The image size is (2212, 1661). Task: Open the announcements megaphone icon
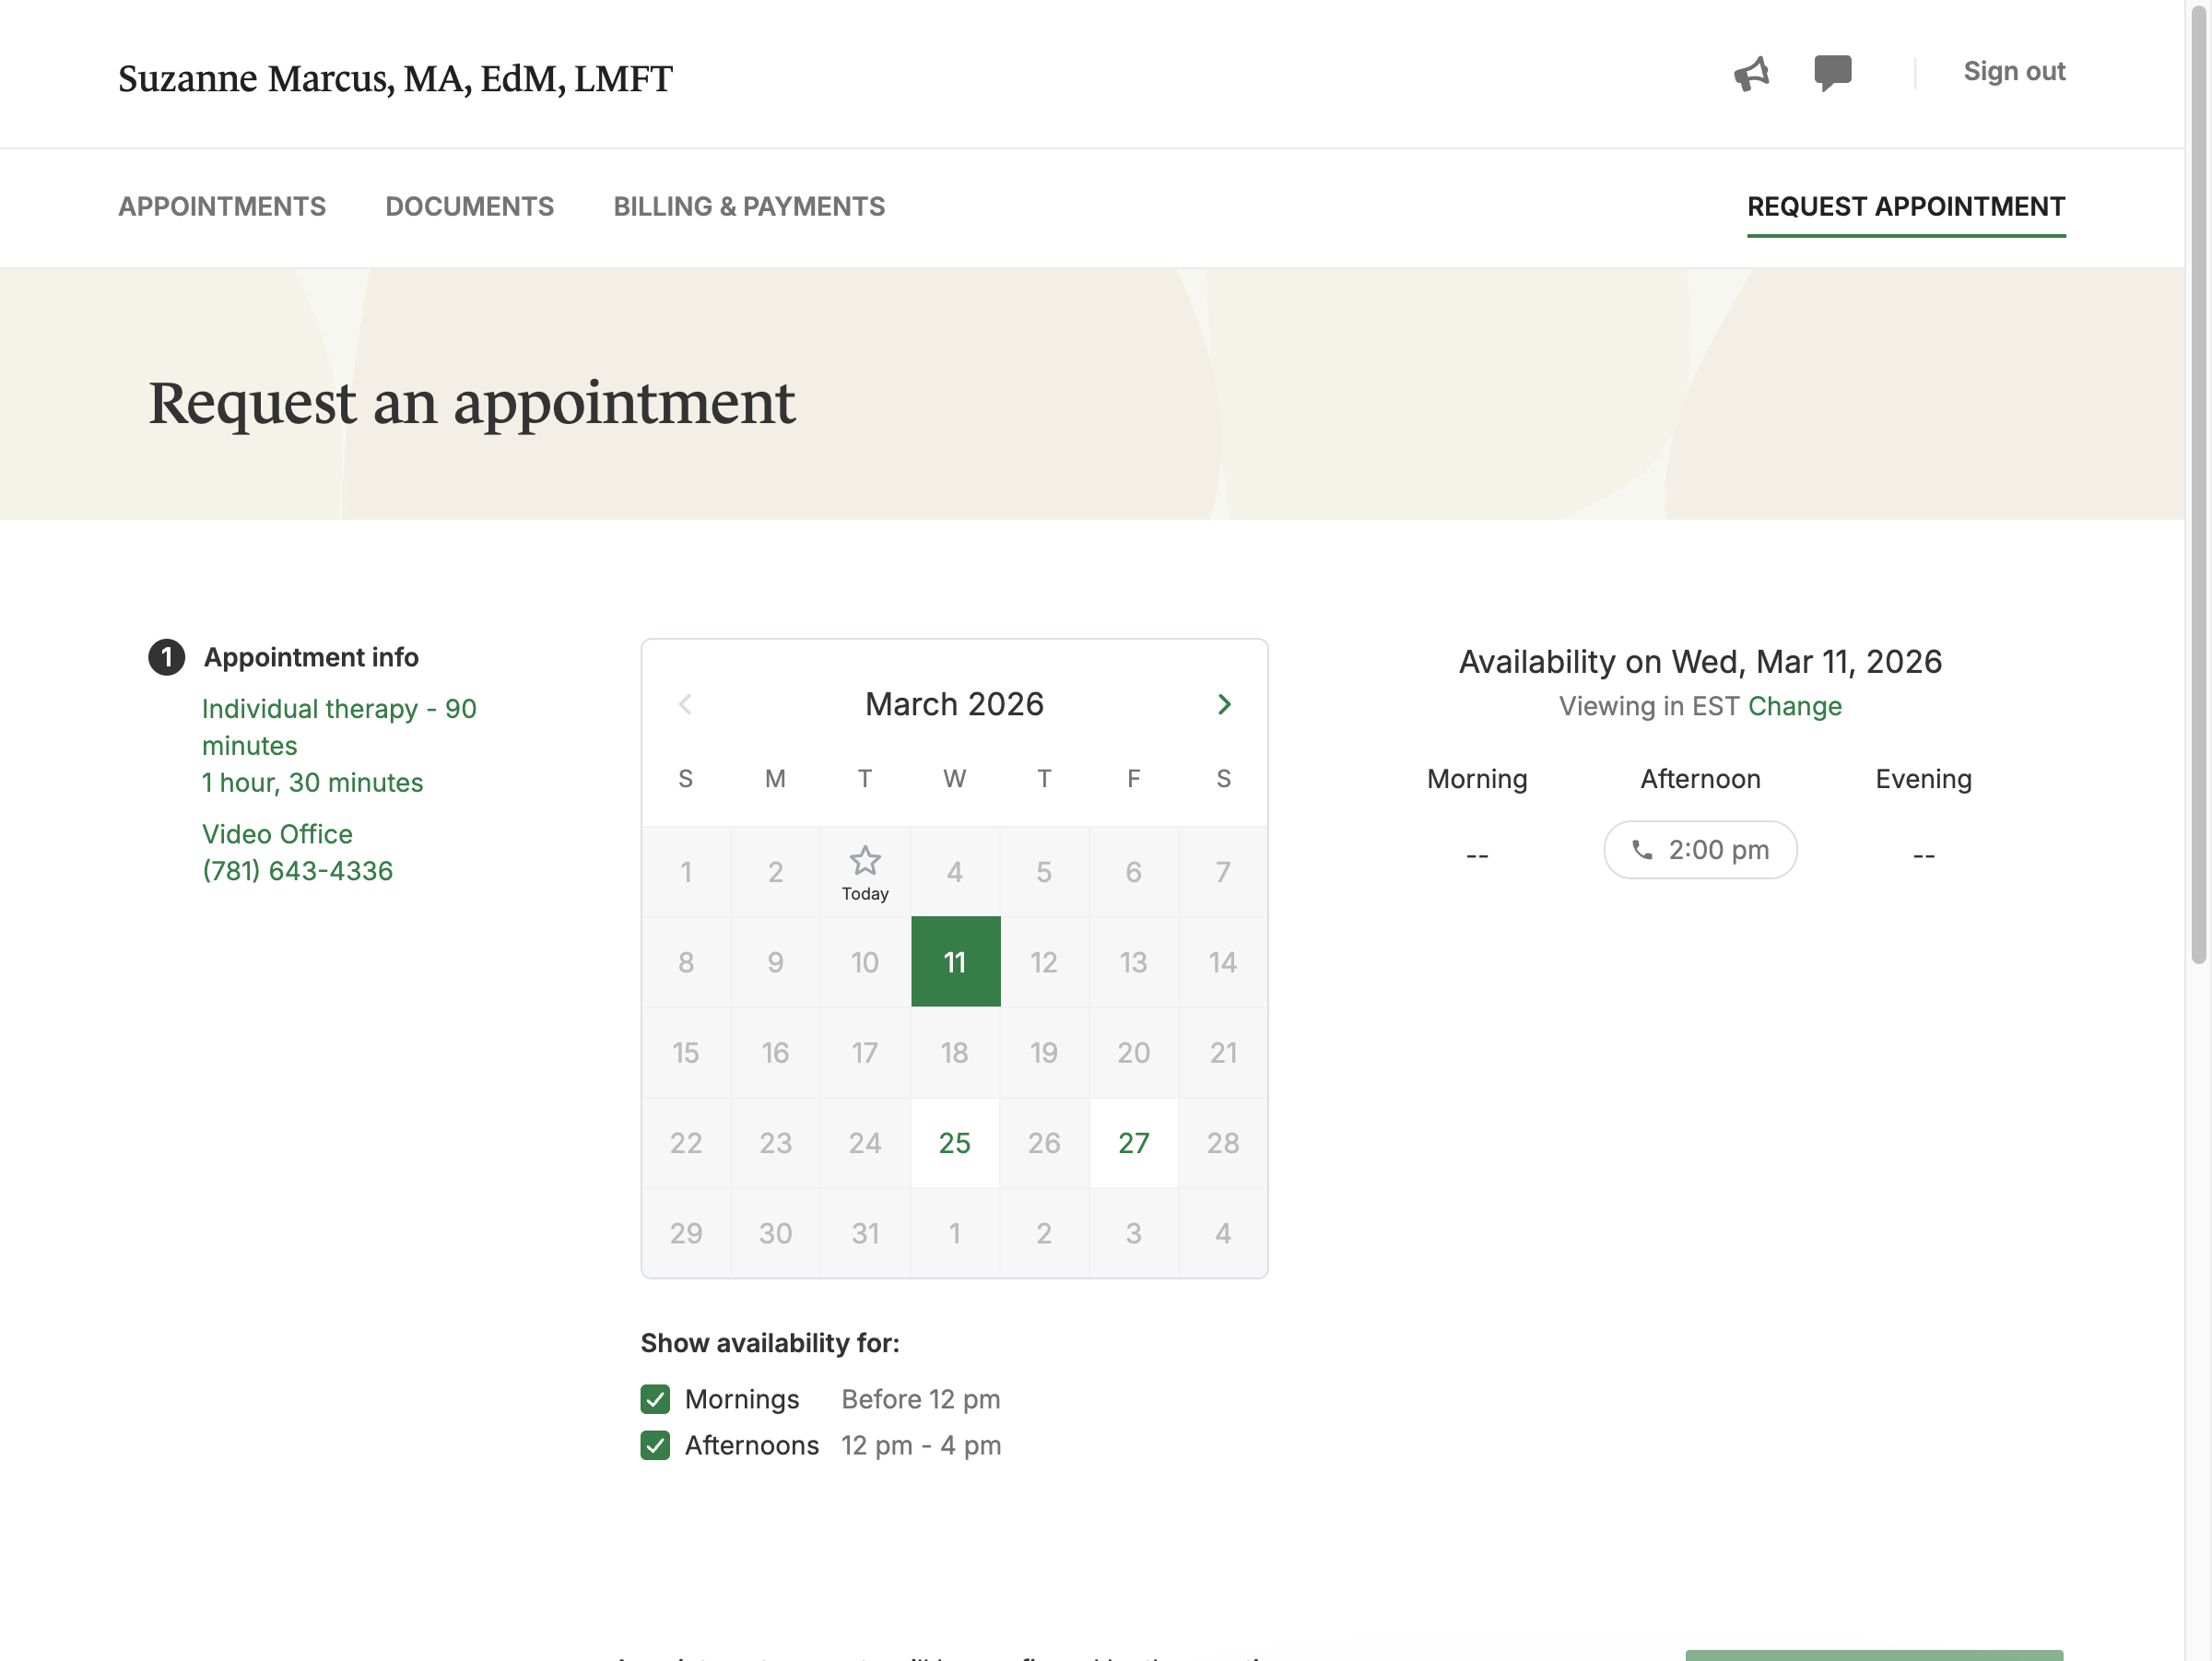(x=1751, y=73)
